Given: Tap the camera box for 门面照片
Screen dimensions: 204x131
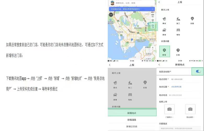Looking at the screenshot, I should coord(169,109).
